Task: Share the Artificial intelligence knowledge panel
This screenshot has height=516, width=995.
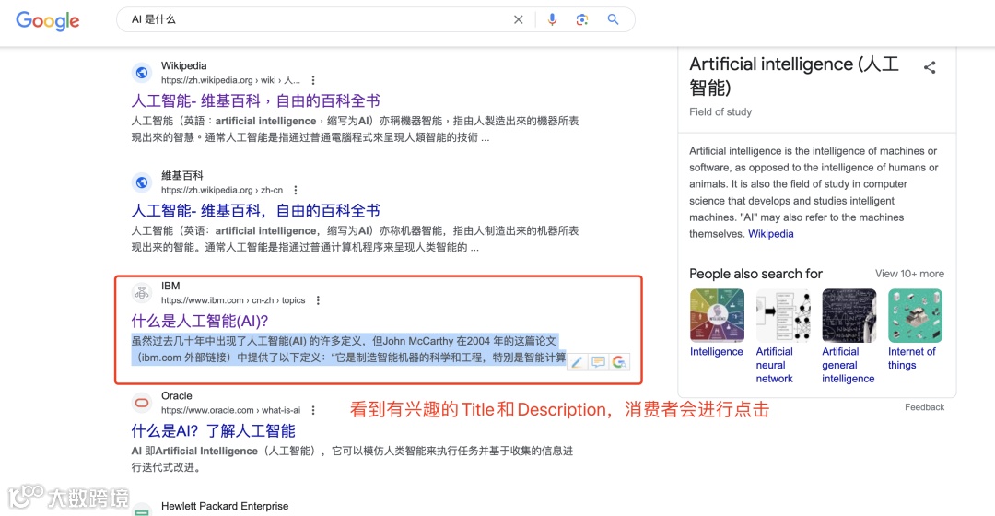Action: point(930,67)
